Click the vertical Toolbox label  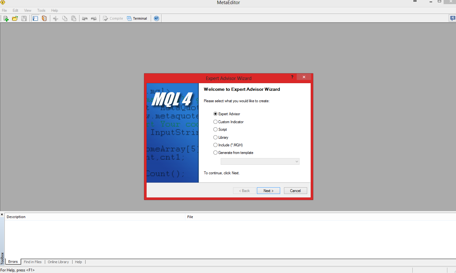[x=2, y=258]
